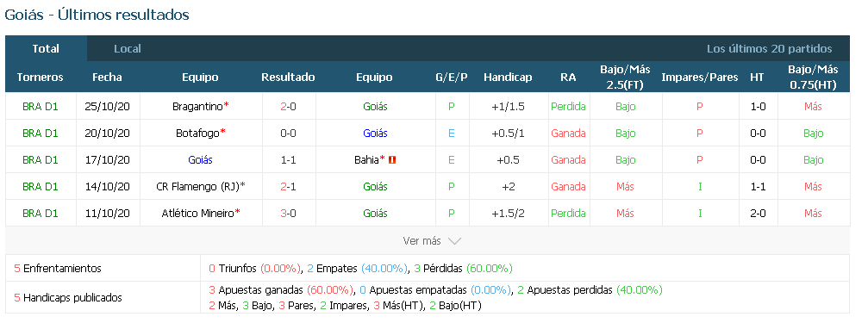The width and height of the screenshot is (868, 323).
Task: Click the Resultado column header
Action: [x=289, y=78]
